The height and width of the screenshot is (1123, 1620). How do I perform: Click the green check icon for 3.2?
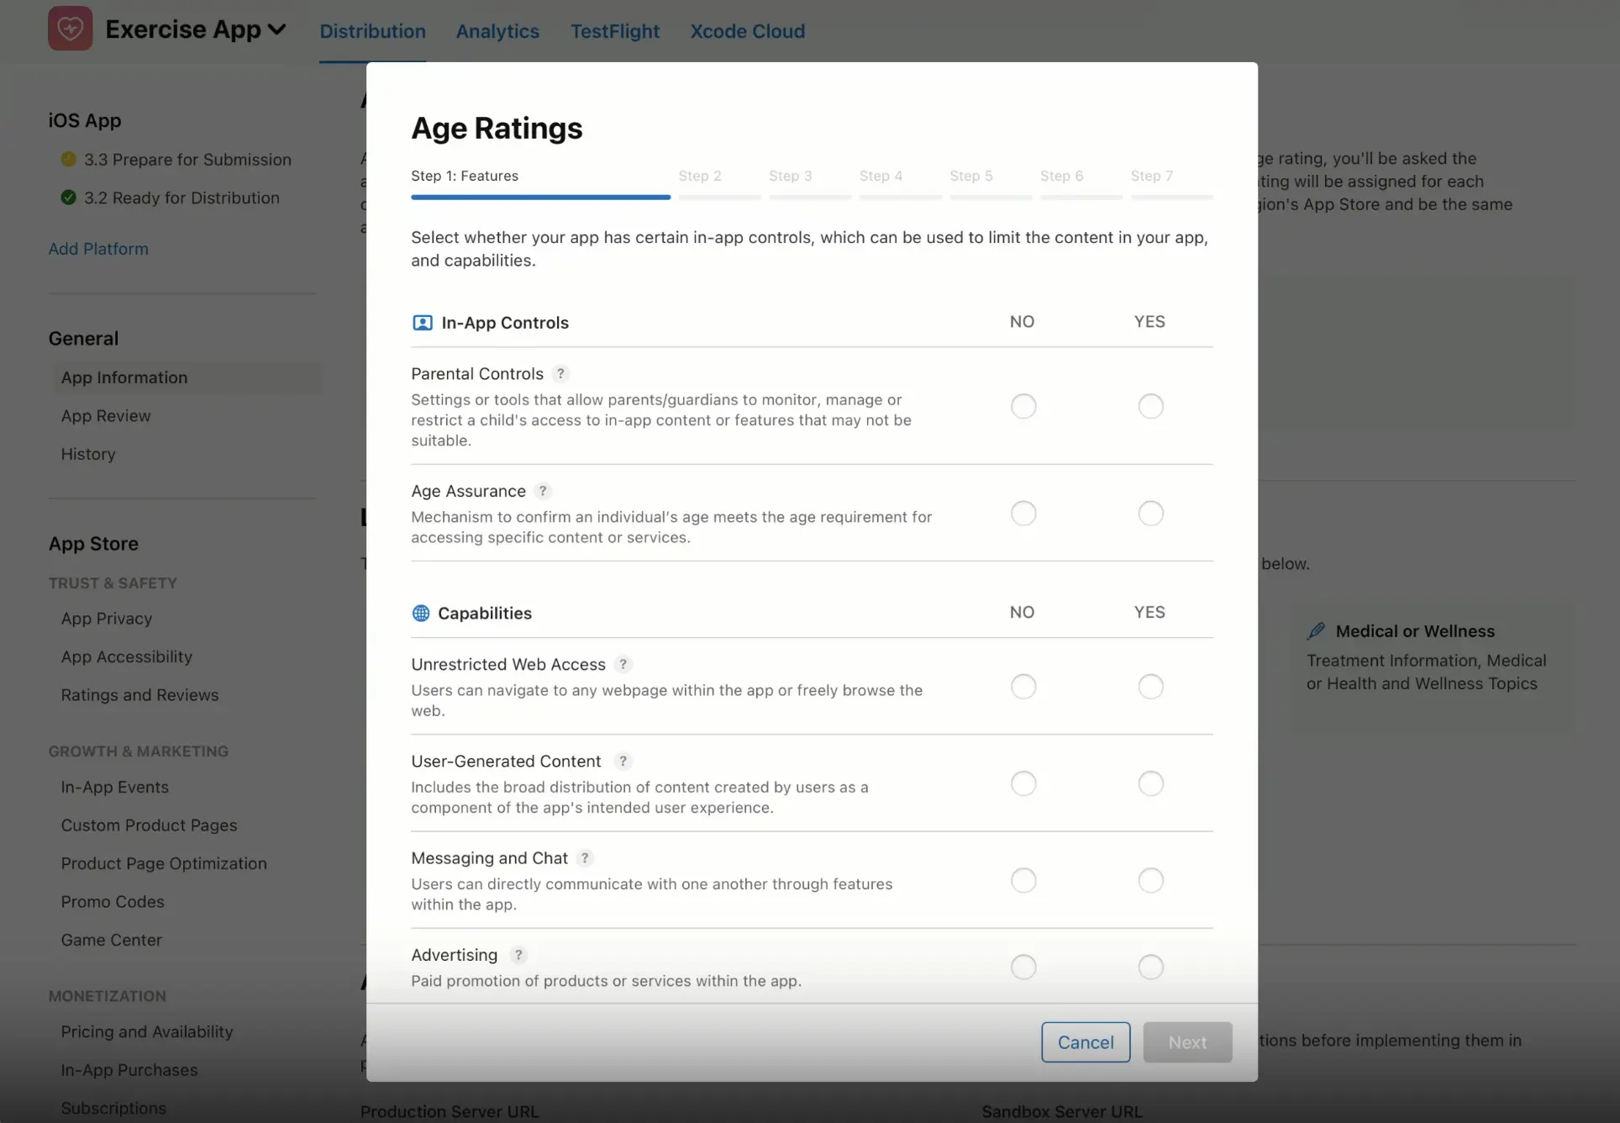69,198
